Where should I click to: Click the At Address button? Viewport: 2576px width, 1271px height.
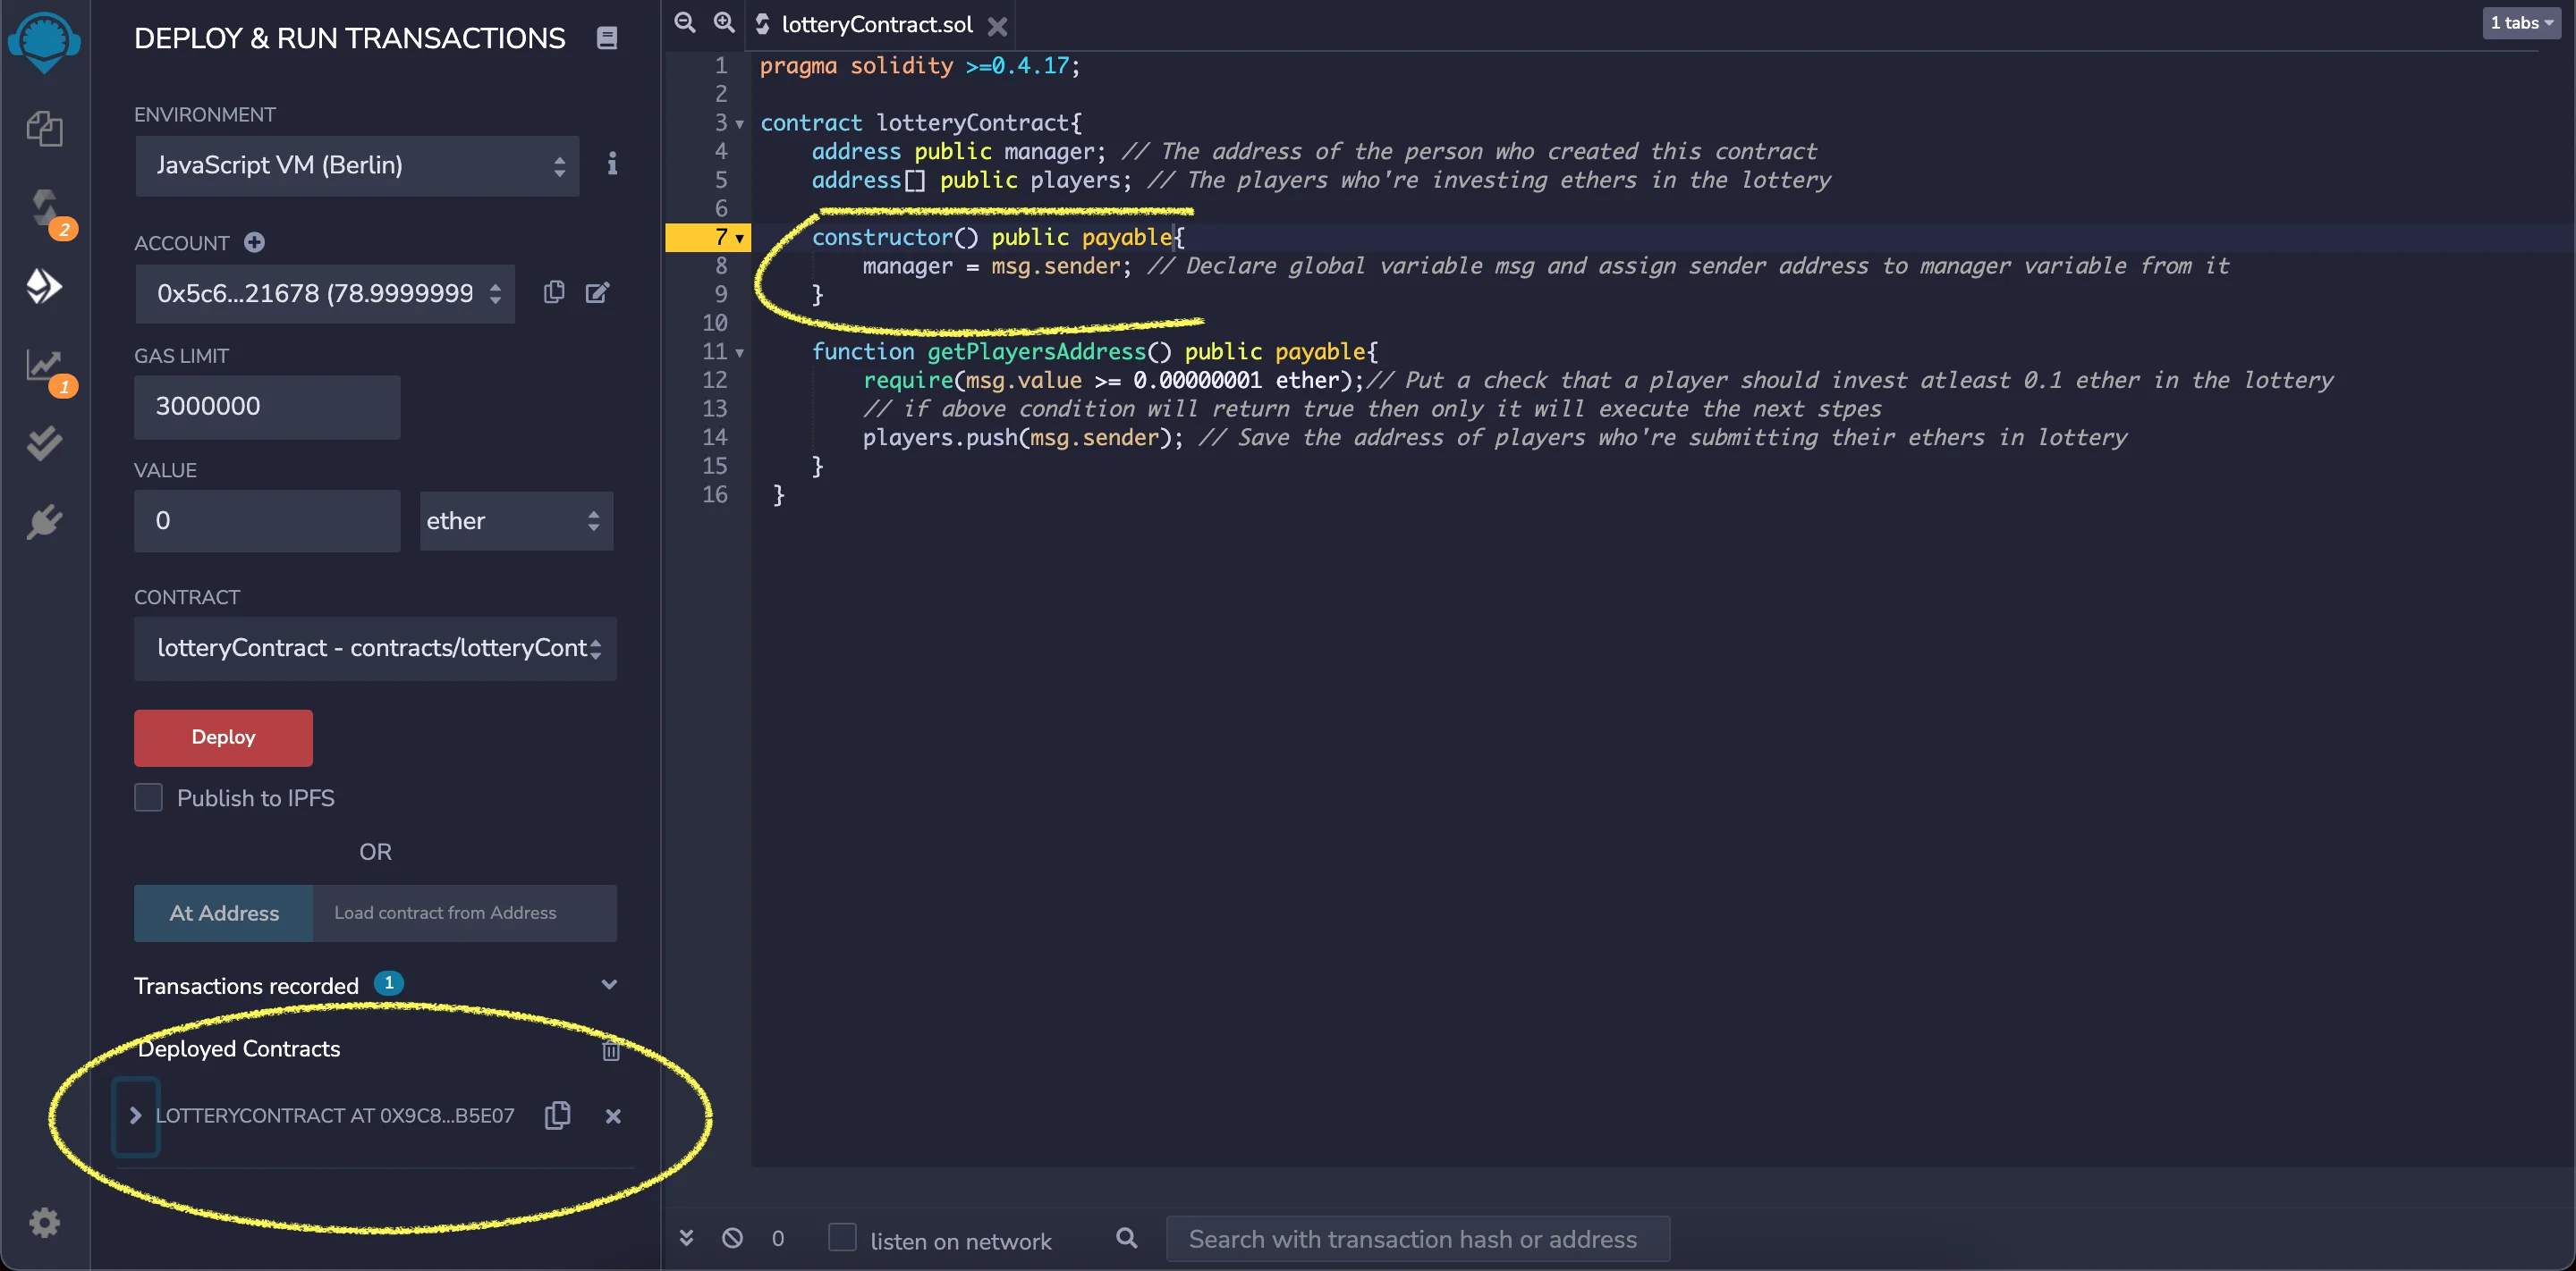(222, 913)
